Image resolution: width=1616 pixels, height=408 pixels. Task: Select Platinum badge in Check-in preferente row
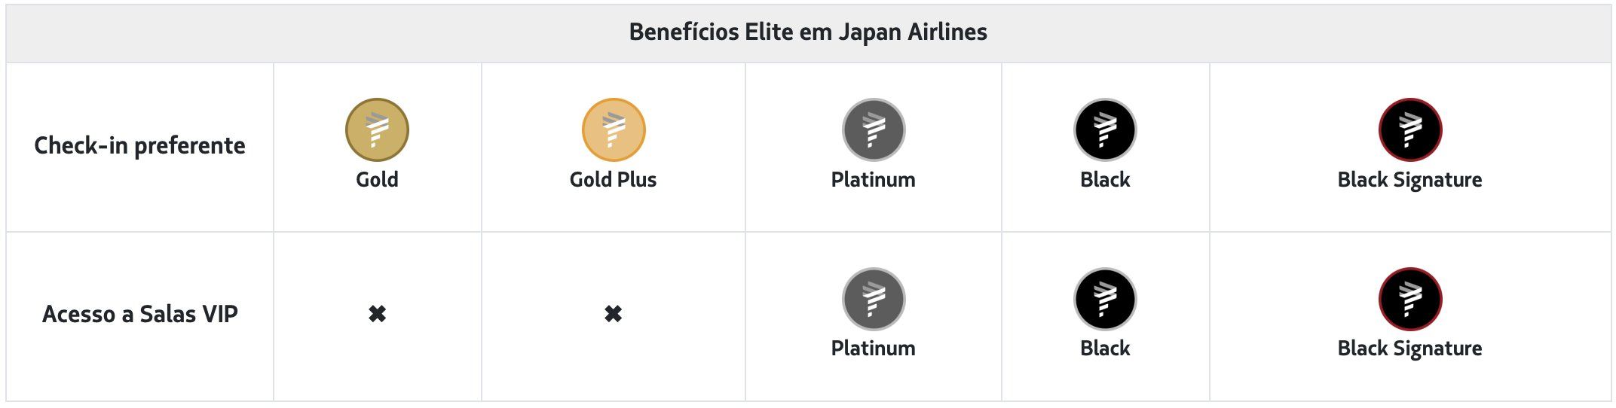tap(874, 129)
